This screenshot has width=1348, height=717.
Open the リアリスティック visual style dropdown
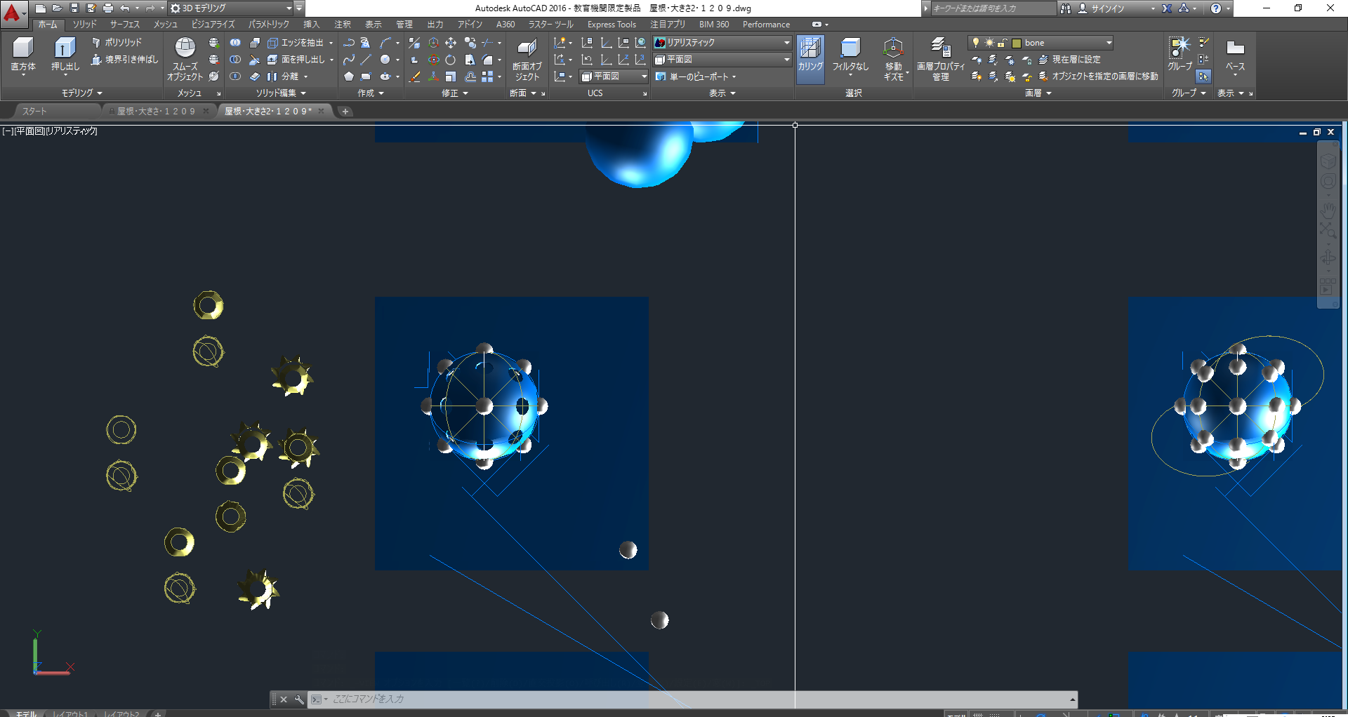click(x=786, y=43)
